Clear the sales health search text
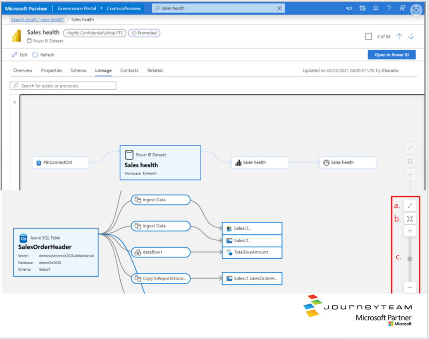 coord(279,8)
